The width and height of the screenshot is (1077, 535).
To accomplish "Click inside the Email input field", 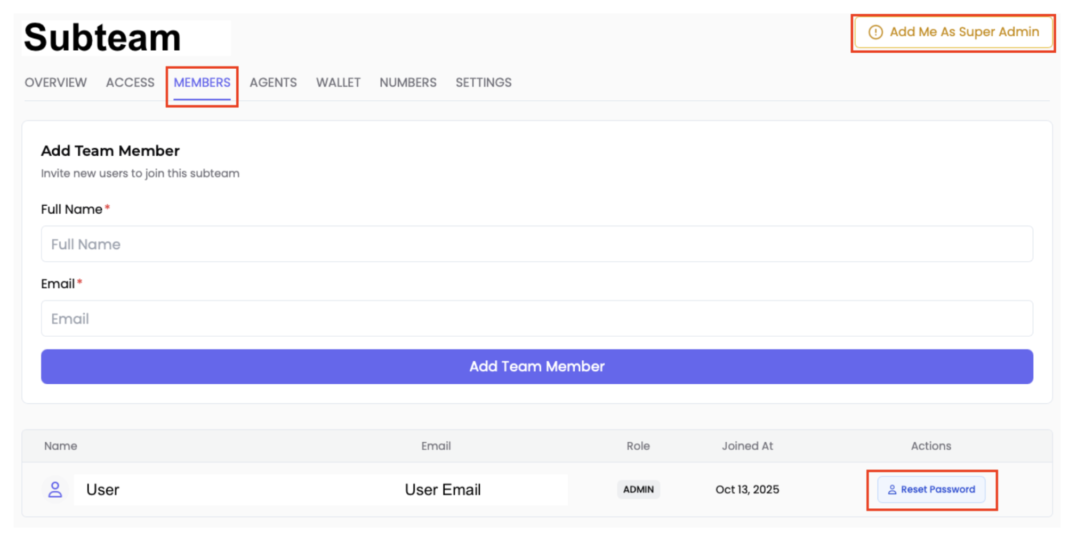I will (537, 318).
